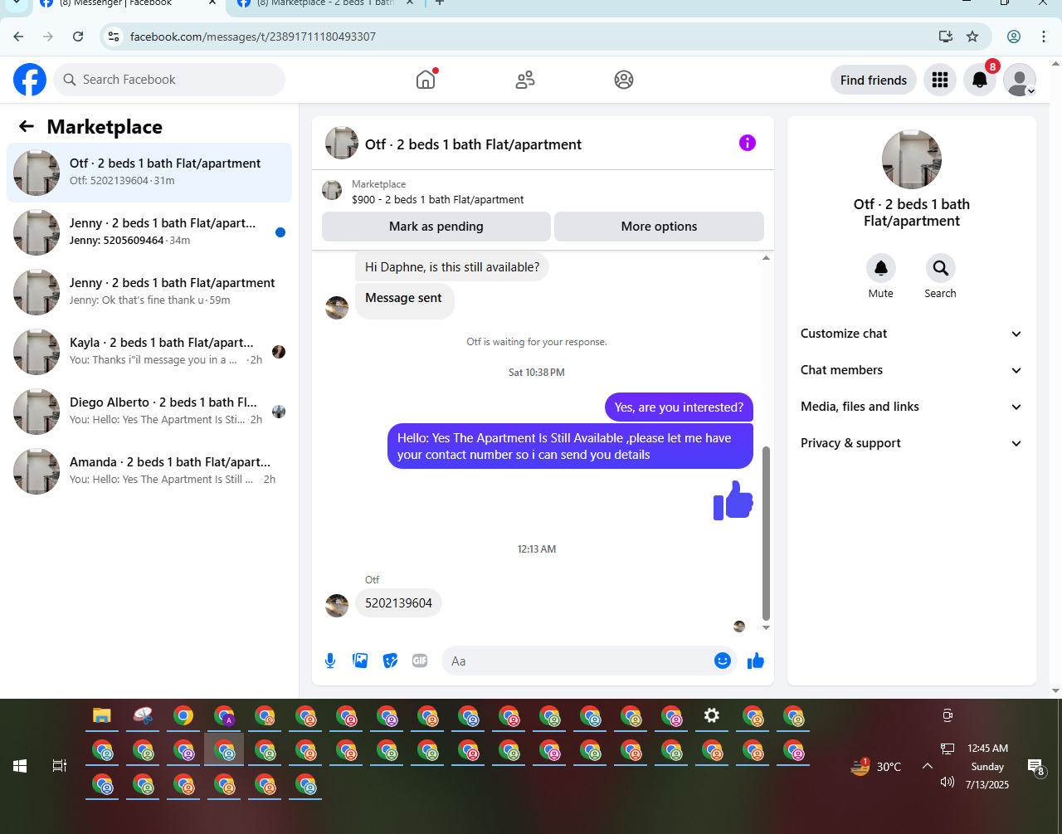The width and height of the screenshot is (1062, 834).
Task: Expand the Customize chat section
Action: tap(911, 334)
